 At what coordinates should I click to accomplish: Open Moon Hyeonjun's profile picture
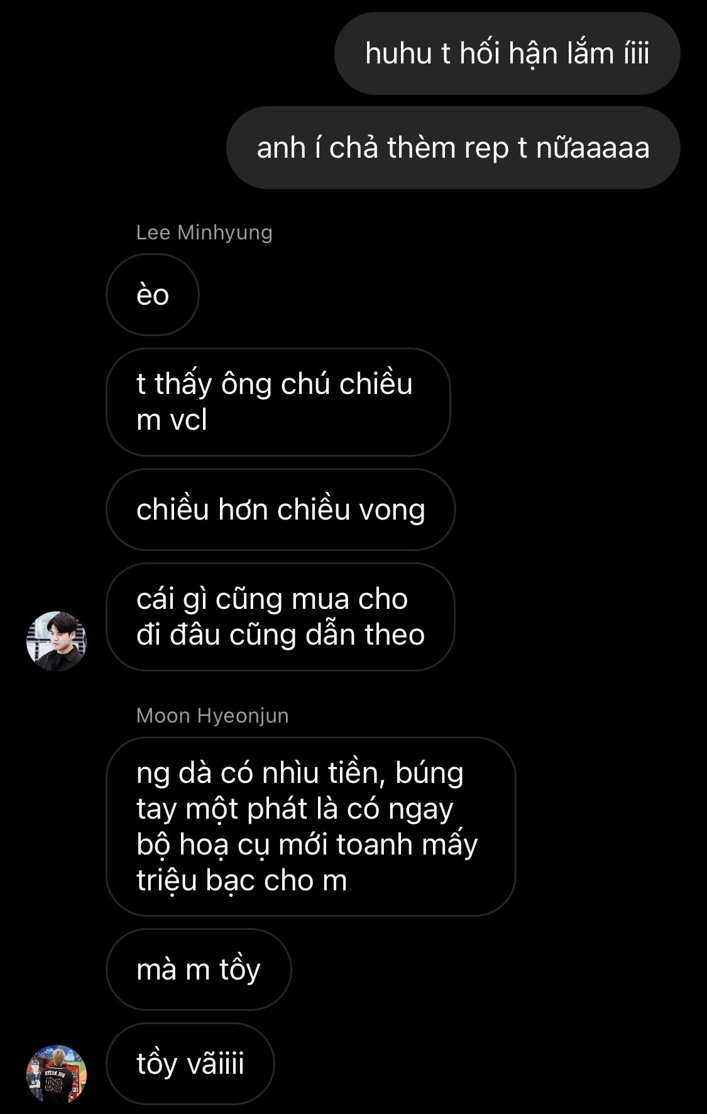[57, 1074]
